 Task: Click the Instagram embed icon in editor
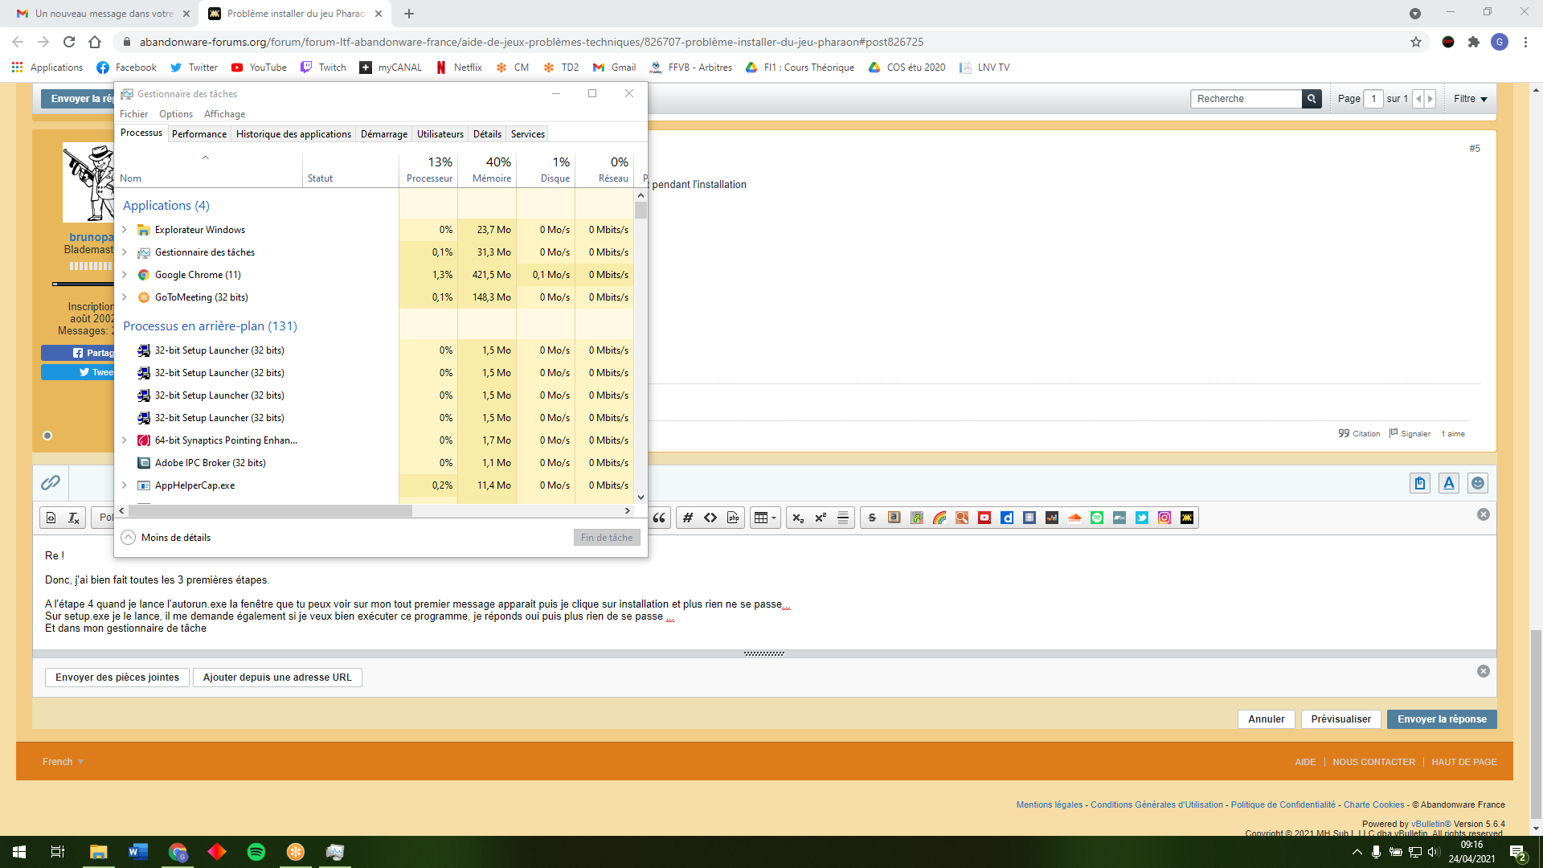(1164, 518)
